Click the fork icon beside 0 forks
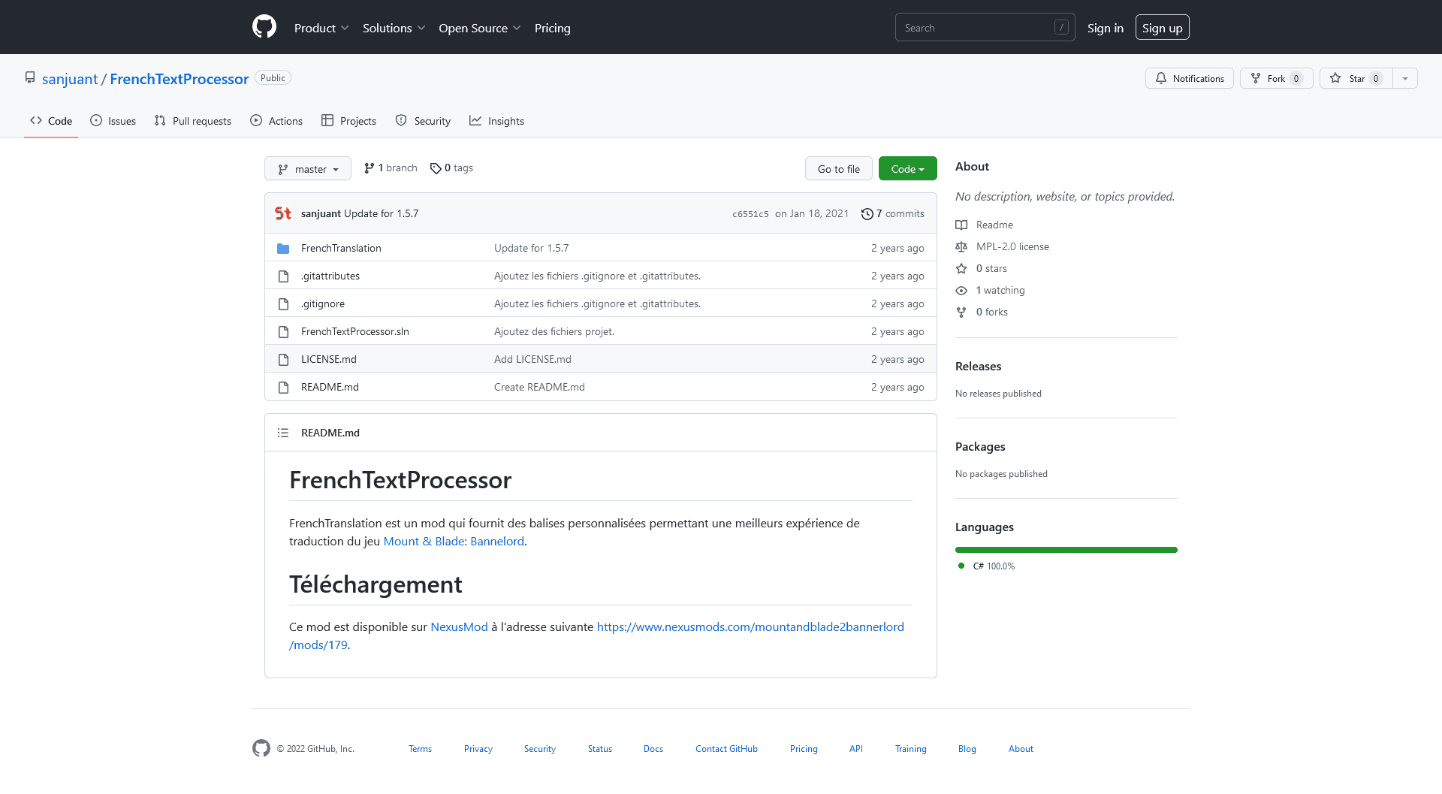 pos(961,312)
